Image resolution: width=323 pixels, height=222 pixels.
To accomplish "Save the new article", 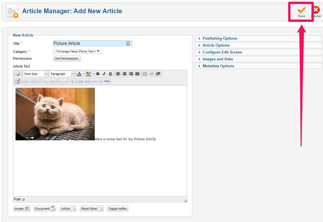I will 301,12.
